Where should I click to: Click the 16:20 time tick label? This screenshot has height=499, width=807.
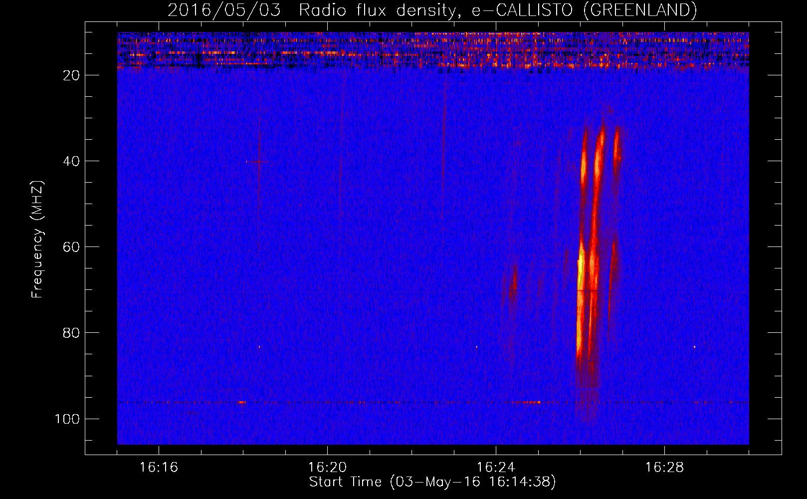pos(327,468)
